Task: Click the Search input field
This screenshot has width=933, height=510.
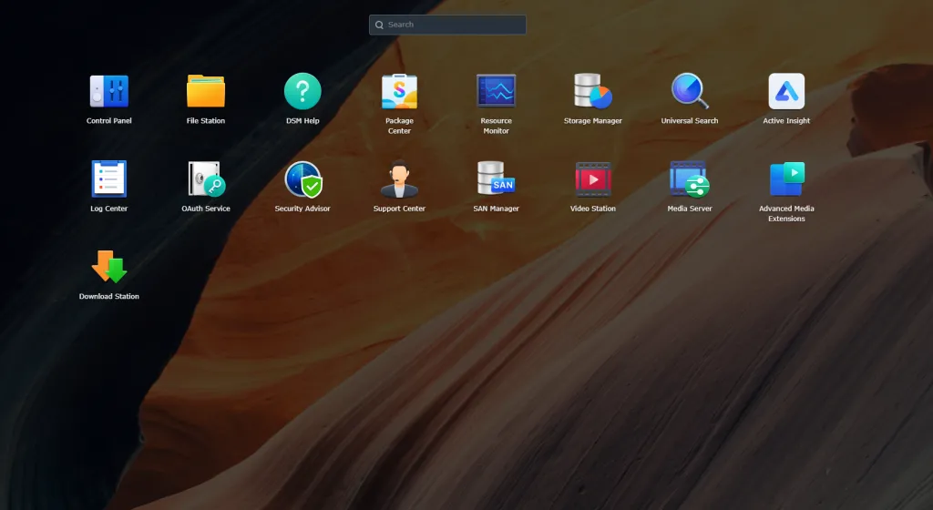Action: 447,25
